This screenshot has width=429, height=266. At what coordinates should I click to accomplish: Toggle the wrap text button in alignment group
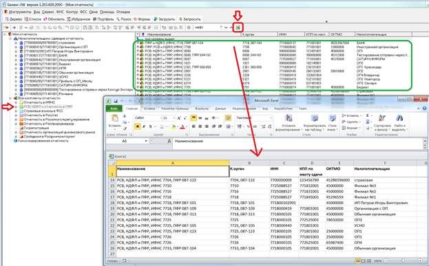pos(228,118)
